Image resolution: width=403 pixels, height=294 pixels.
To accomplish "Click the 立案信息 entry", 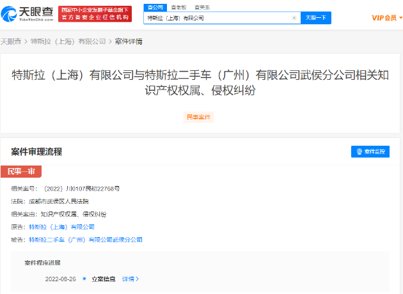I will (x=104, y=279).
